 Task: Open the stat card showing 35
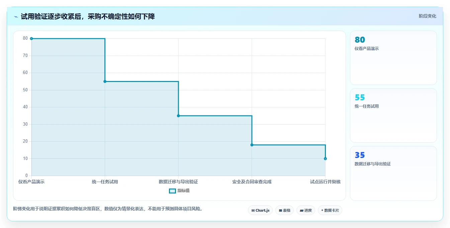(x=393, y=173)
